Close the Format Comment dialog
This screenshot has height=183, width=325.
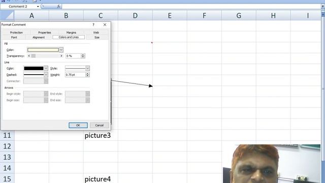(105, 25)
